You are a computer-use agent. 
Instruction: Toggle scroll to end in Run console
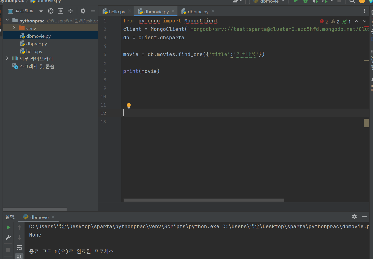coord(19,256)
